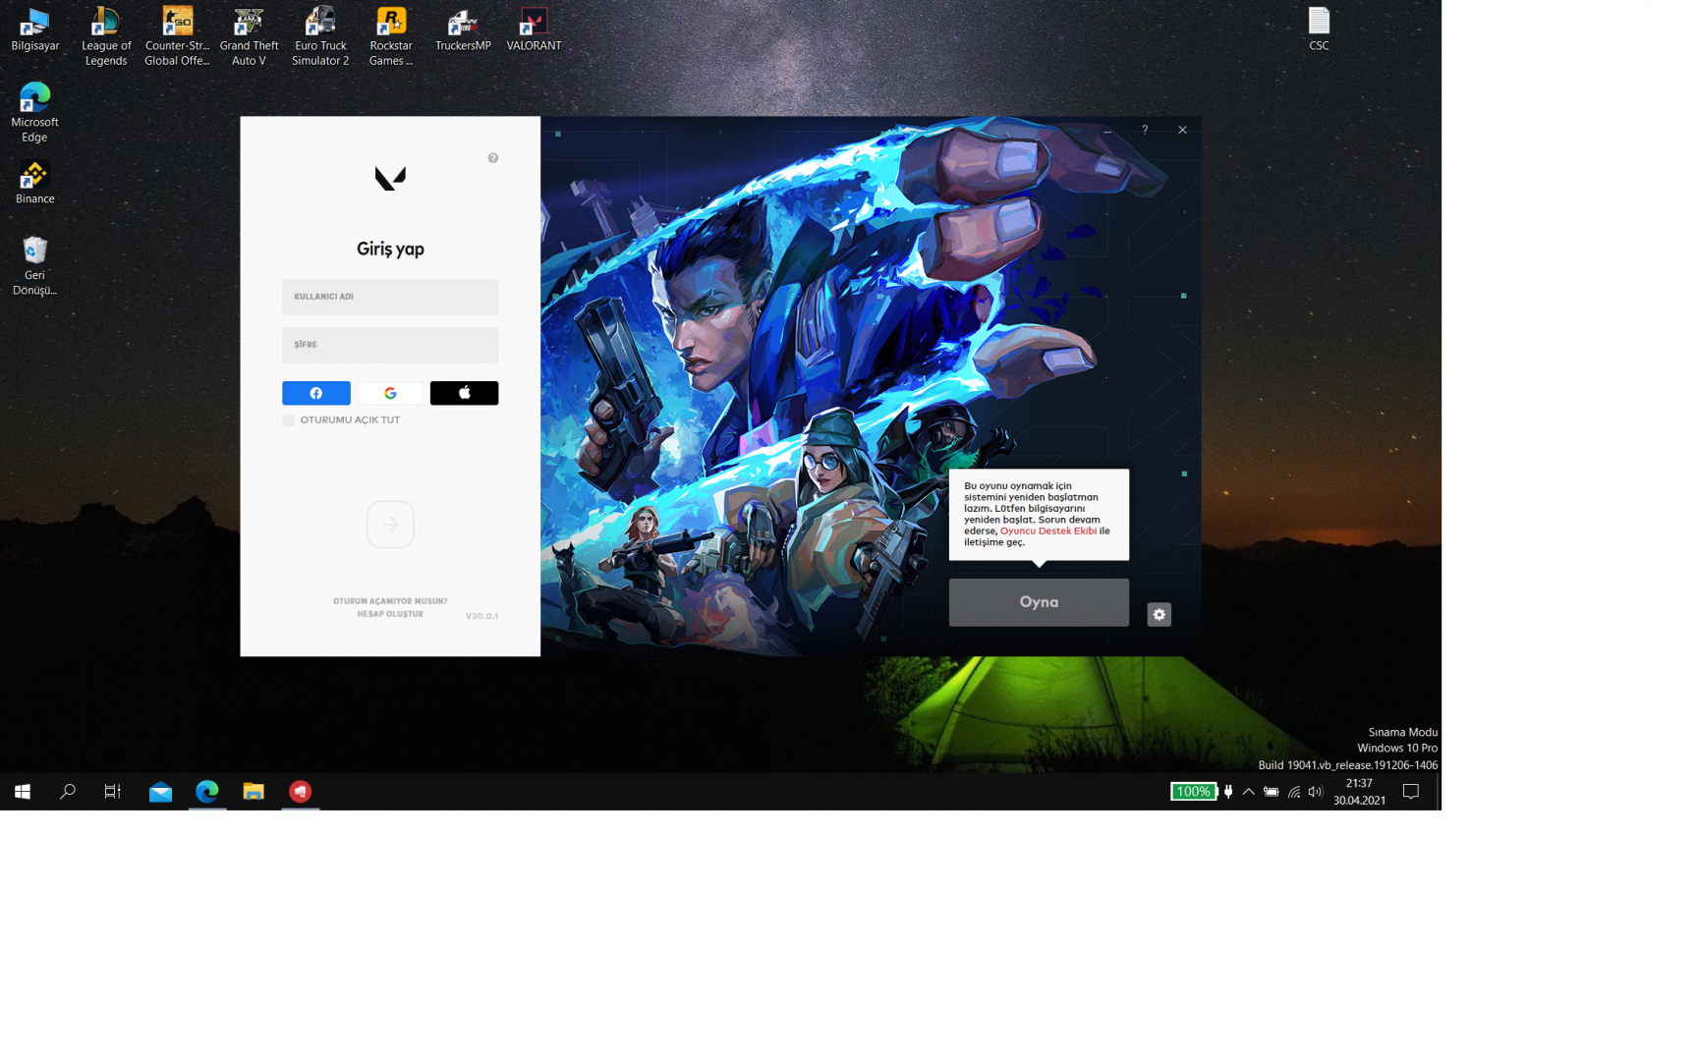
Task: Follow the Oyuncu Destek Ekibi link
Action: coord(1048,531)
